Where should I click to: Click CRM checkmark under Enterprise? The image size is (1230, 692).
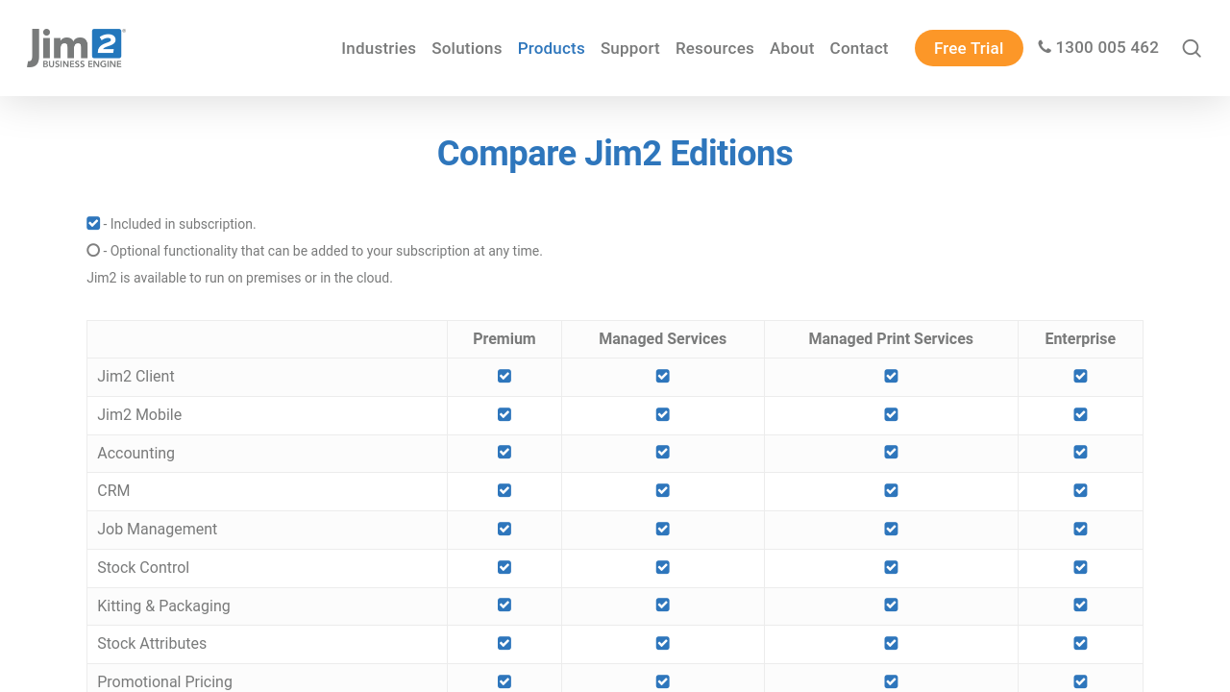1080,490
